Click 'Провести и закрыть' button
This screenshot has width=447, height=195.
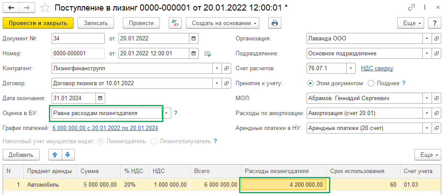tap(38, 23)
